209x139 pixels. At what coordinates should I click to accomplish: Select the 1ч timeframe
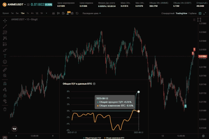pyautogui.click(x=28, y=13)
